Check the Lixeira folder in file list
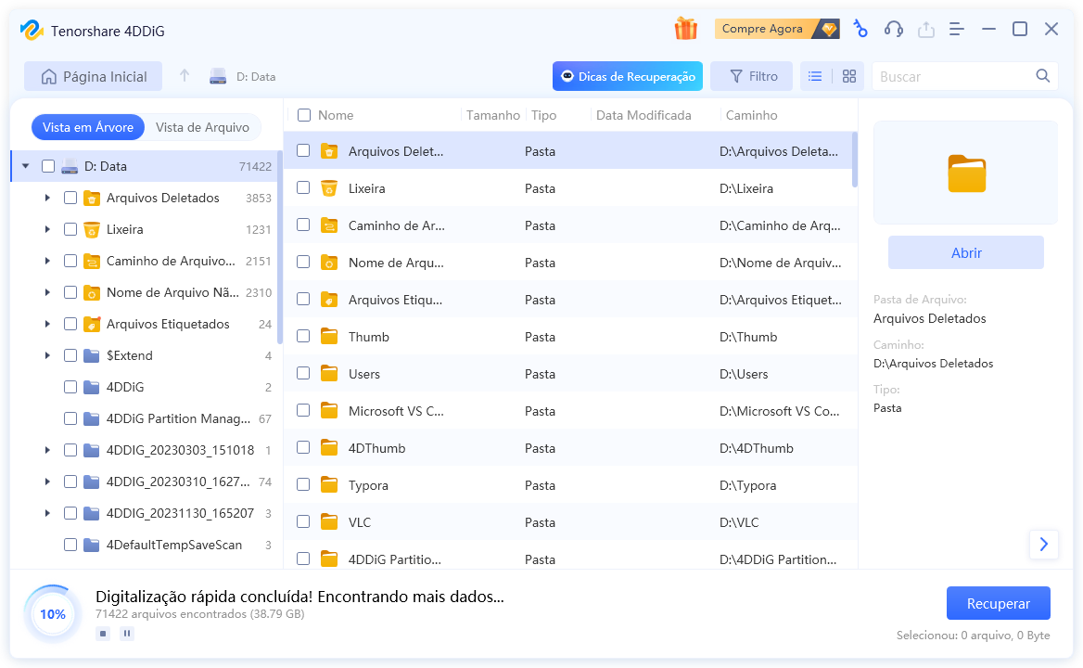Image resolution: width=1083 pixels, height=668 pixels. pos(303,188)
